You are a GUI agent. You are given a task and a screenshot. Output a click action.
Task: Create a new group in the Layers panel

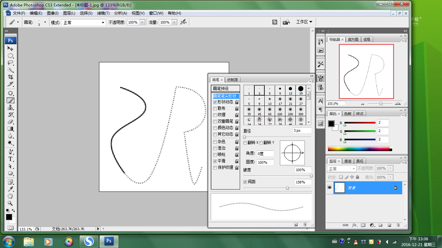(x=381, y=225)
